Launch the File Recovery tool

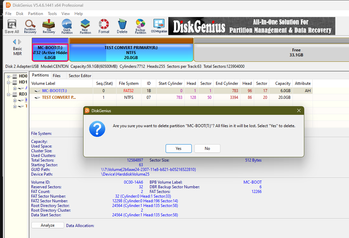click(49, 26)
